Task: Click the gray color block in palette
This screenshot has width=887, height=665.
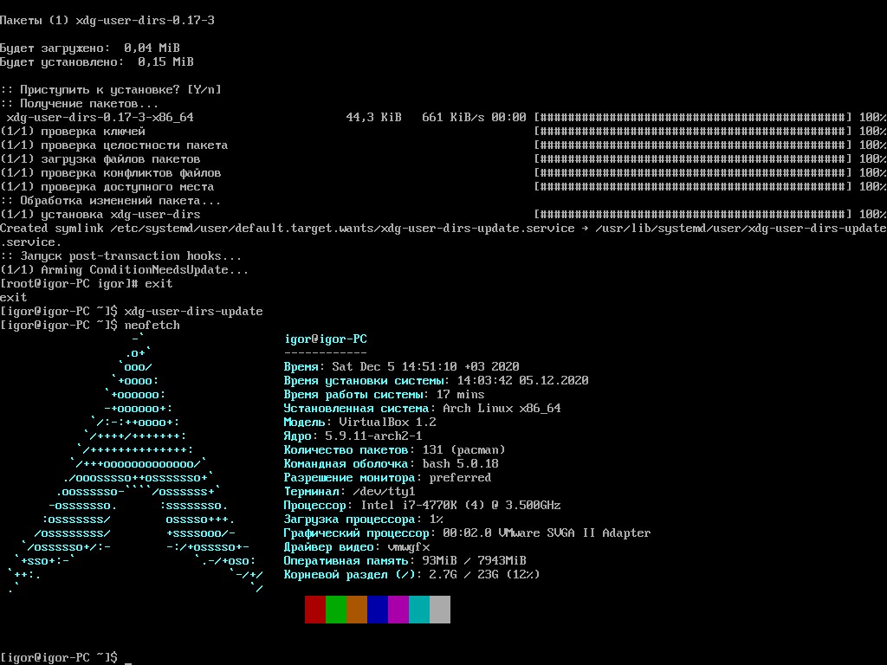Action: [440, 610]
